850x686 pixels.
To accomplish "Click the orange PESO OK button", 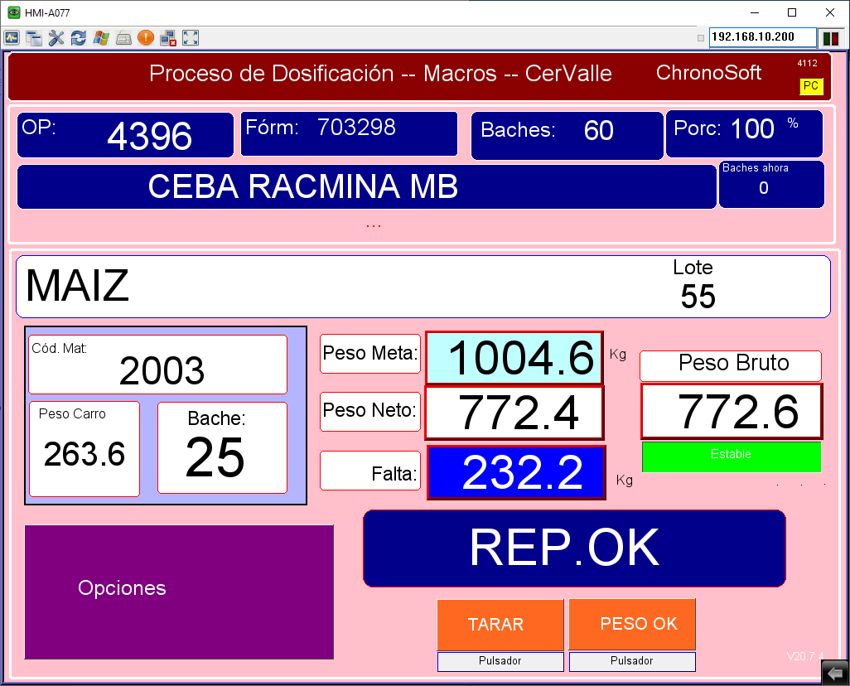I will click(632, 624).
